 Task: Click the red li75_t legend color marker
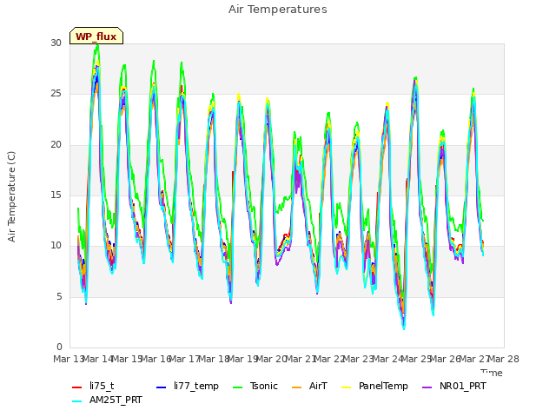click(77, 387)
